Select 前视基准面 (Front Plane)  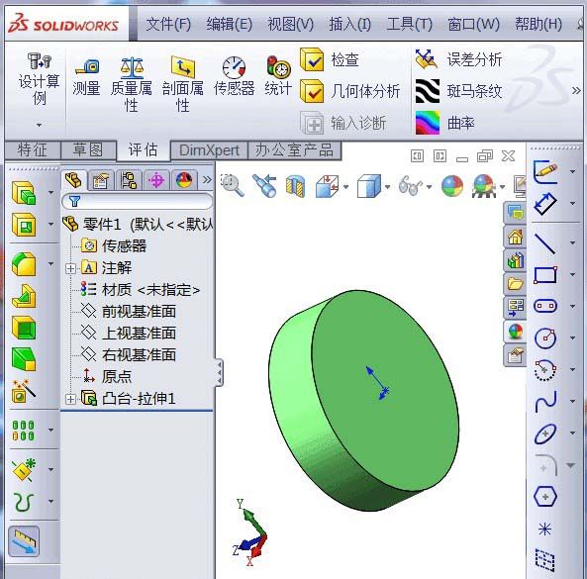tap(129, 312)
